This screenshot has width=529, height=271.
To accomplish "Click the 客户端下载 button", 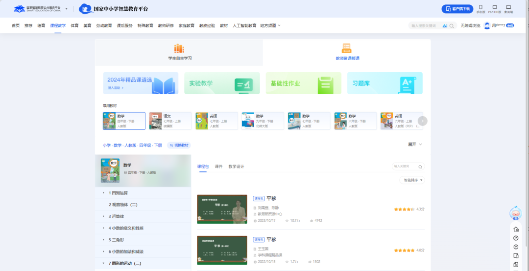I will pyautogui.click(x=457, y=9).
